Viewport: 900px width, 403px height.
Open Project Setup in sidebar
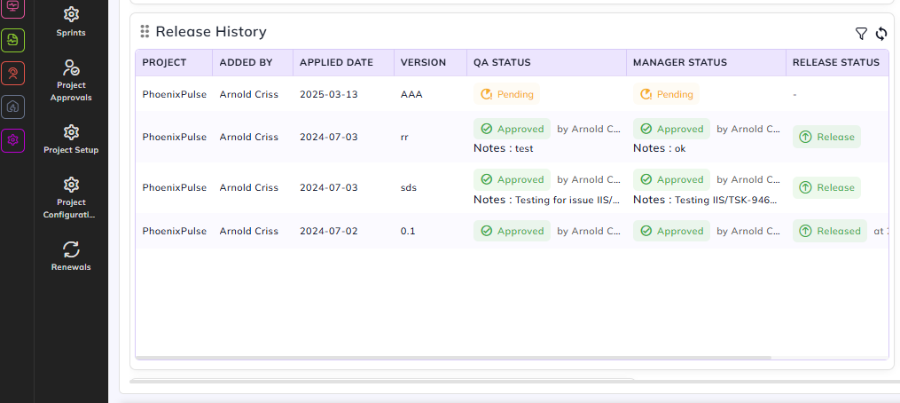(x=71, y=139)
